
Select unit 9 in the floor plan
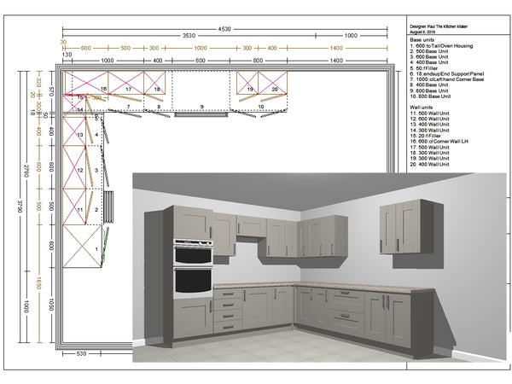201,105
